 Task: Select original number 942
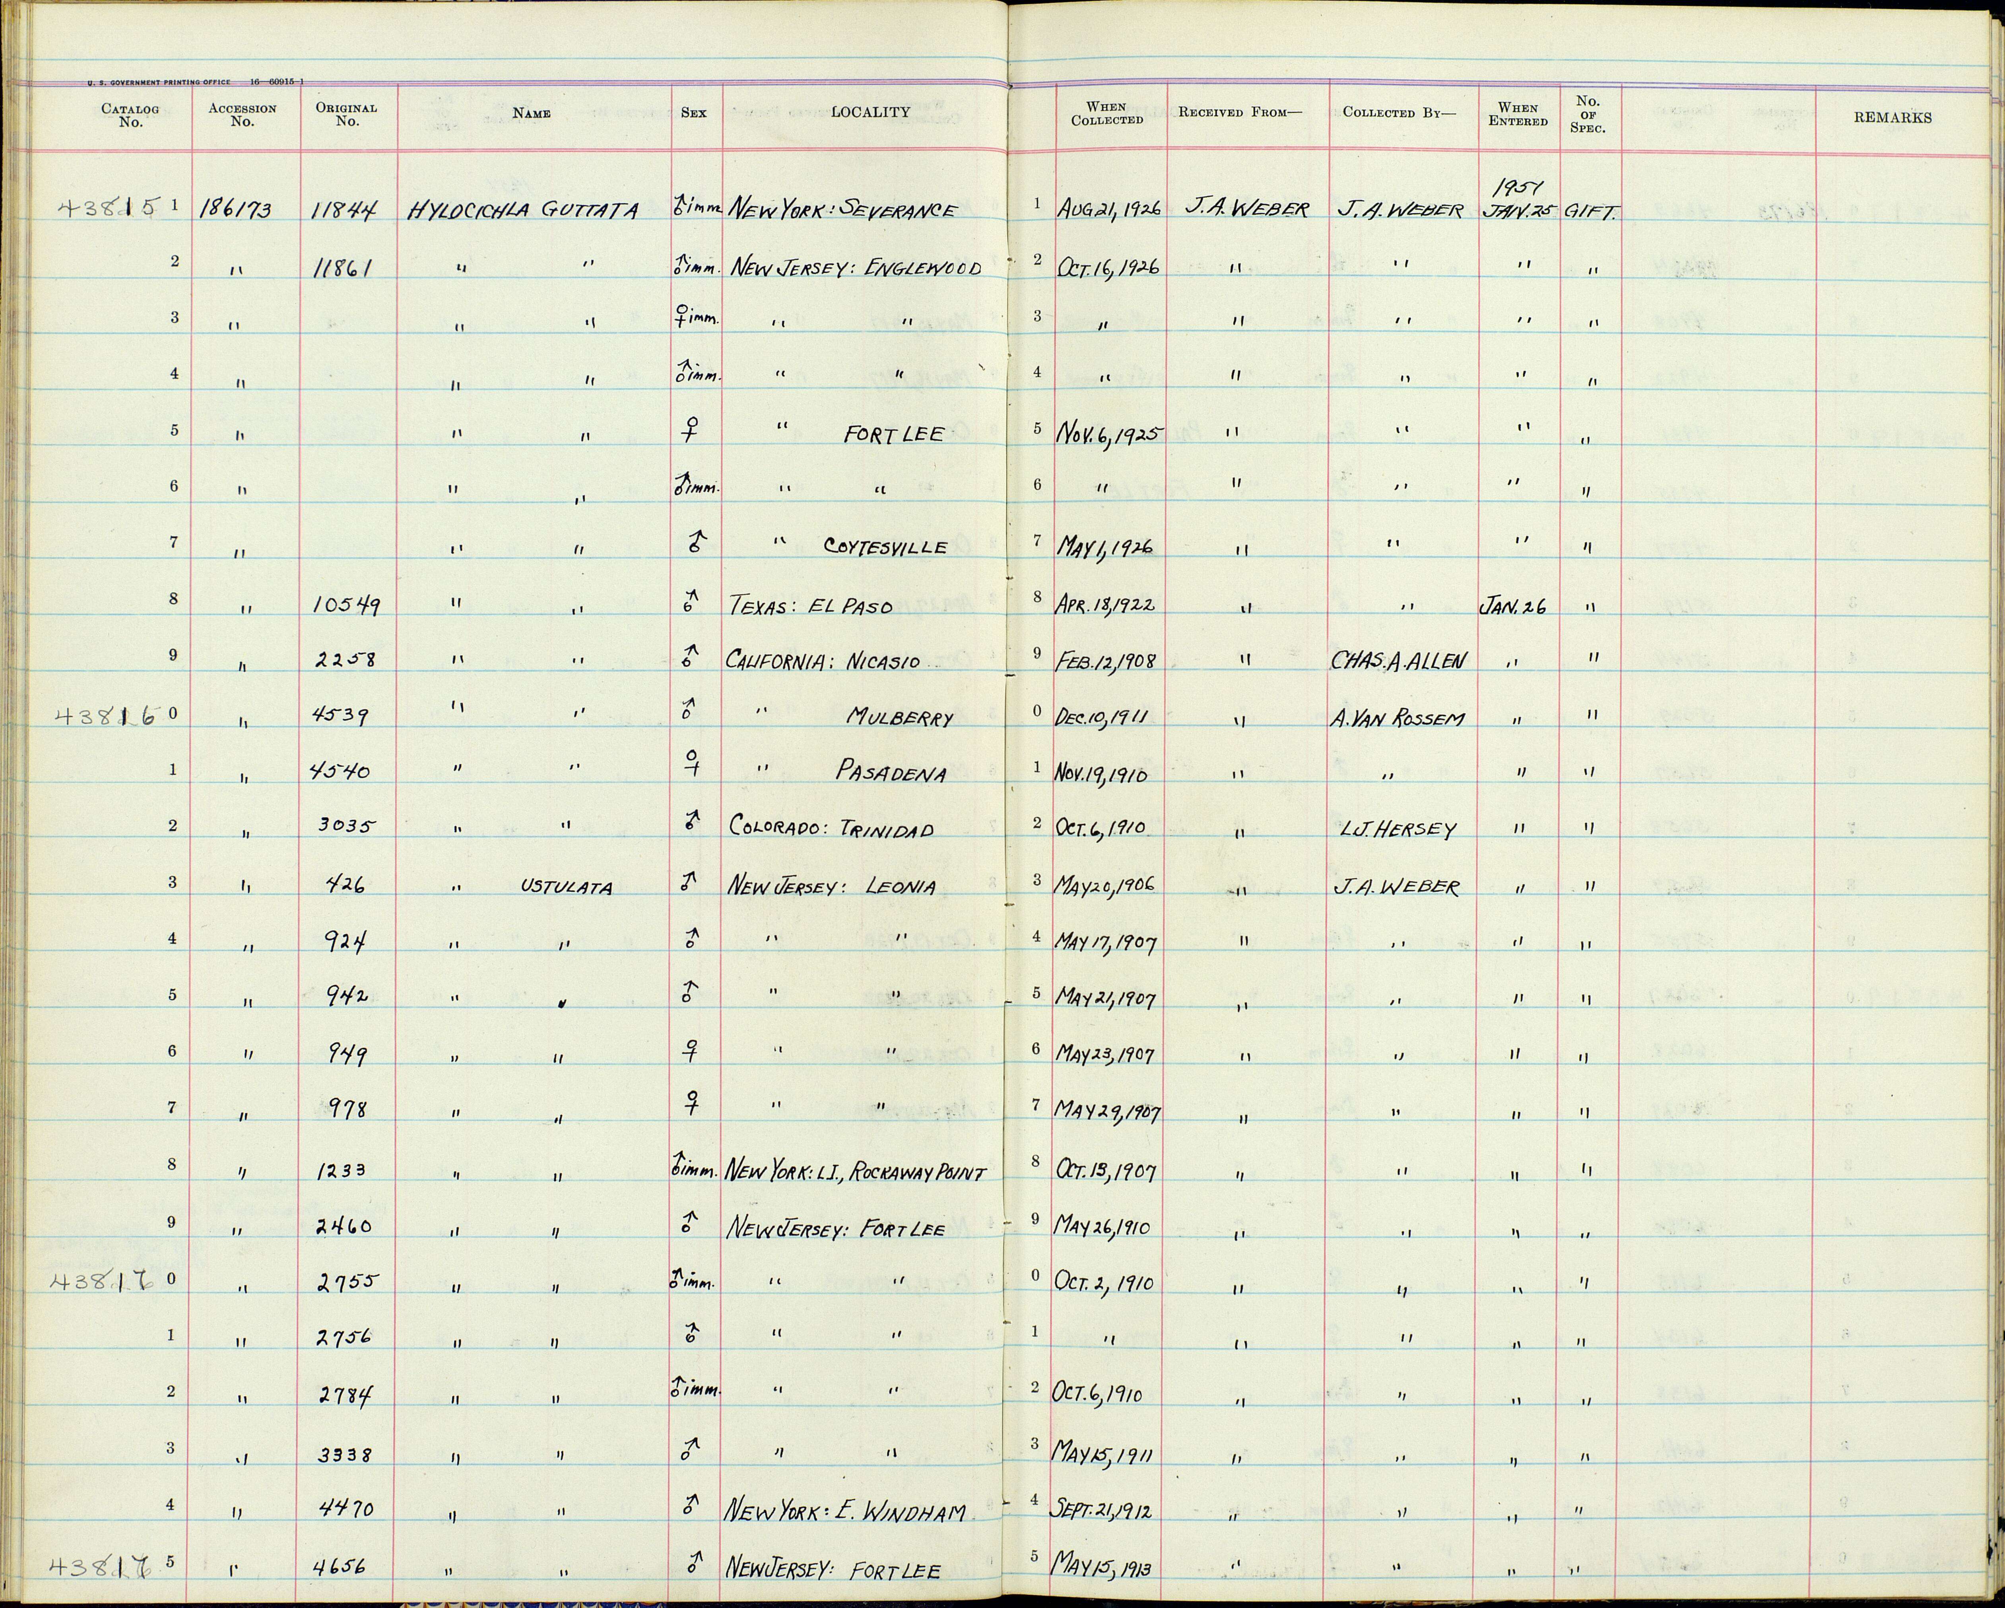(346, 996)
